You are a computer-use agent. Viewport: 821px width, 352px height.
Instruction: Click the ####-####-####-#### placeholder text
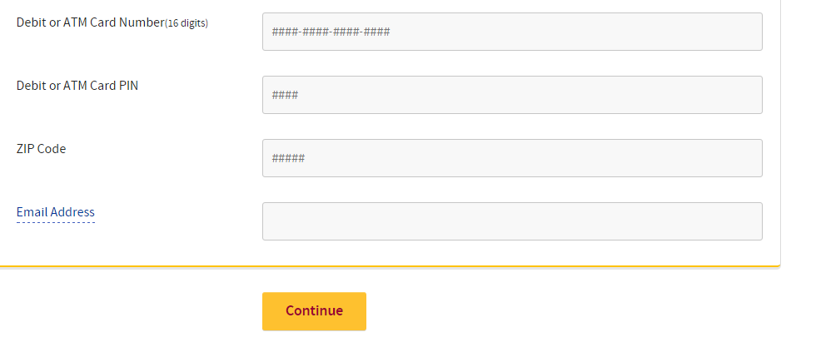[331, 32]
